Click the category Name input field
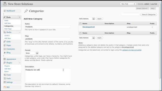Viewport: 162px width, 91px height. pos(48,27)
